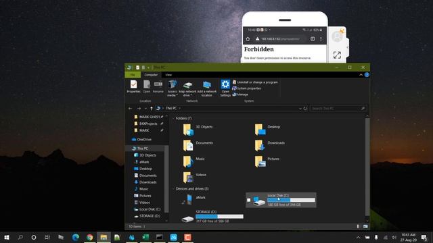The width and height of the screenshot is (433, 243).
Task: Refresh the This PC view
Action: 305,109
